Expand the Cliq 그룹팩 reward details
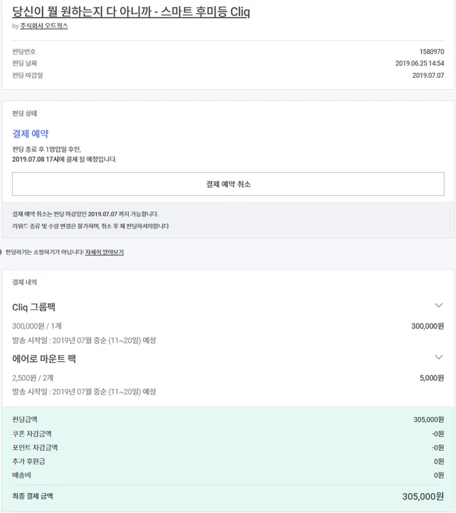 pyautogui.click(x=439, y=305)
